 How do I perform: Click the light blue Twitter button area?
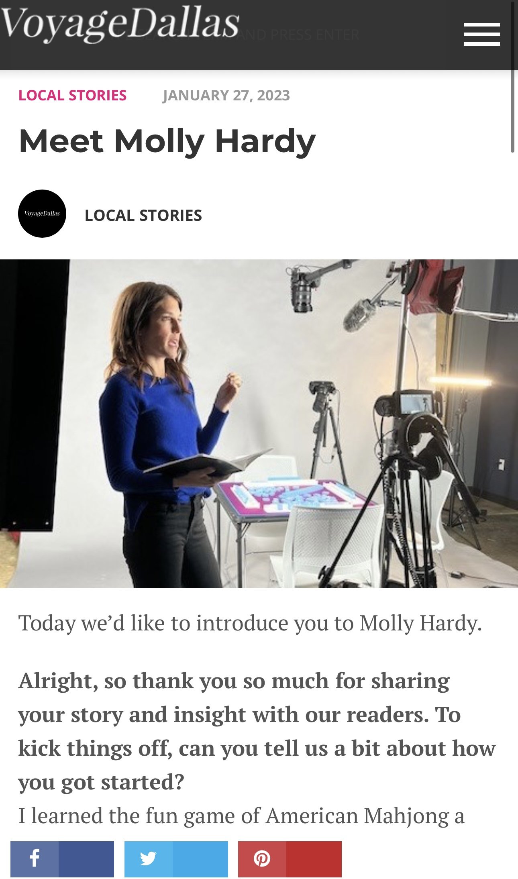coord(200,859)
